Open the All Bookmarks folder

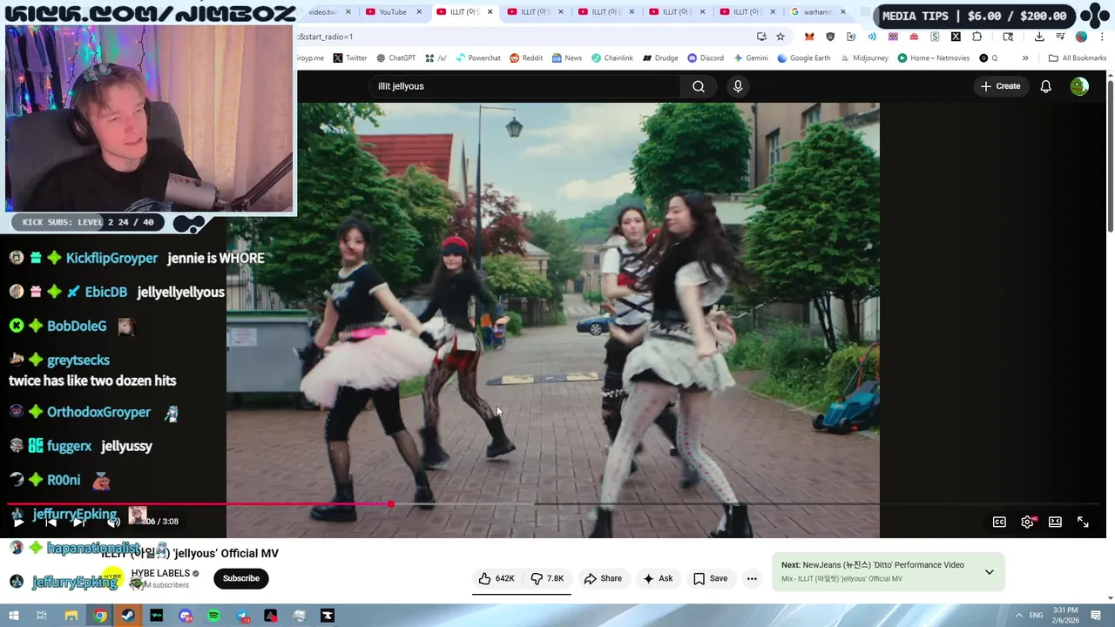click(x=1078, y=58)
